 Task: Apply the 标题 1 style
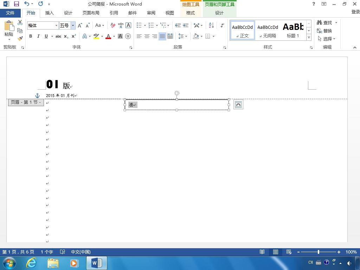tap(293, 31)
